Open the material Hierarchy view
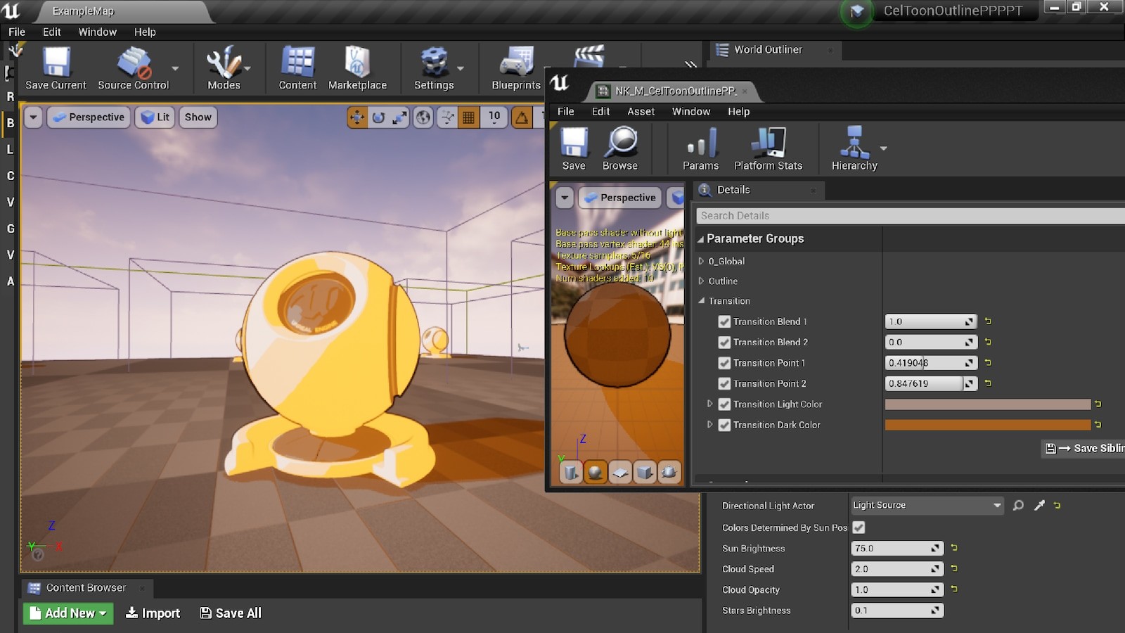This screenshot has width=1125, height=633. pos(854,148)
